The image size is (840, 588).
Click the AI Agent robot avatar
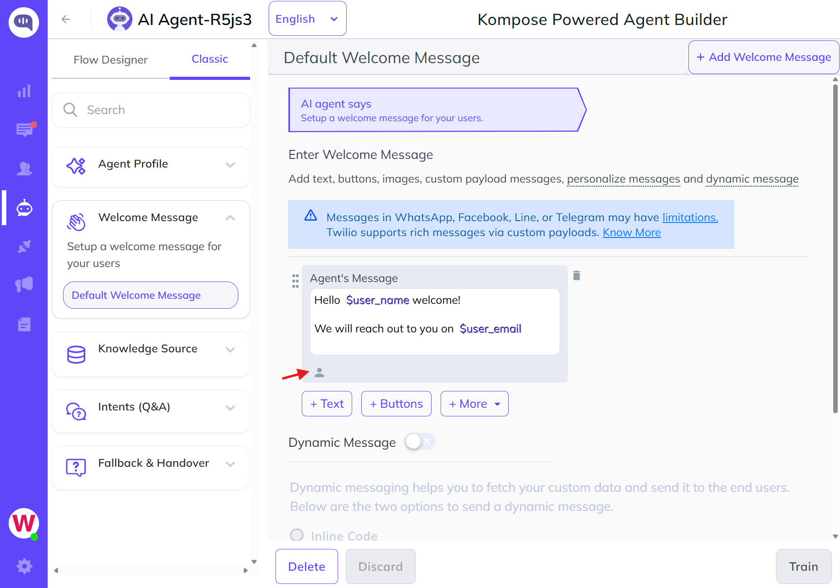119,19
